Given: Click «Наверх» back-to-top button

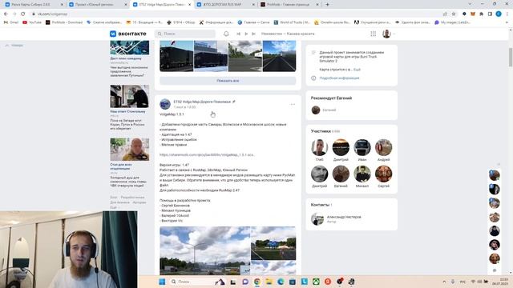Looking at the screenshot, I should pyautogui.click(x=14, y=46).
